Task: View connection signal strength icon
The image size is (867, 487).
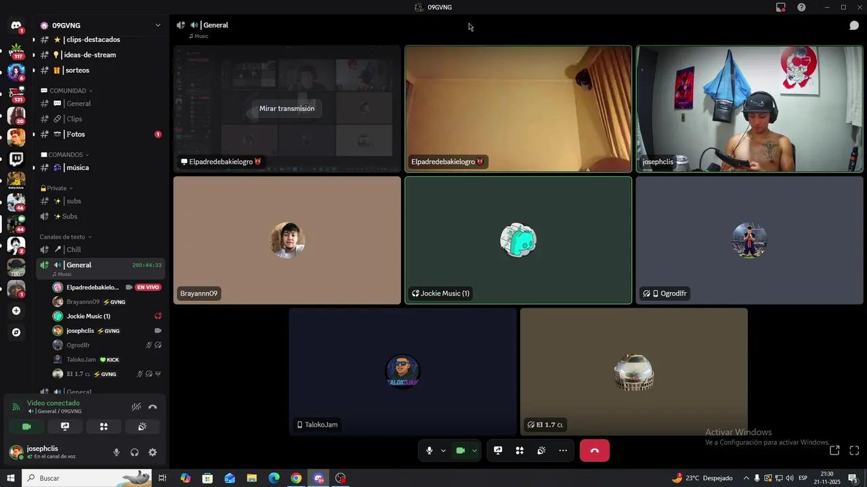Action: click(16, 407)
